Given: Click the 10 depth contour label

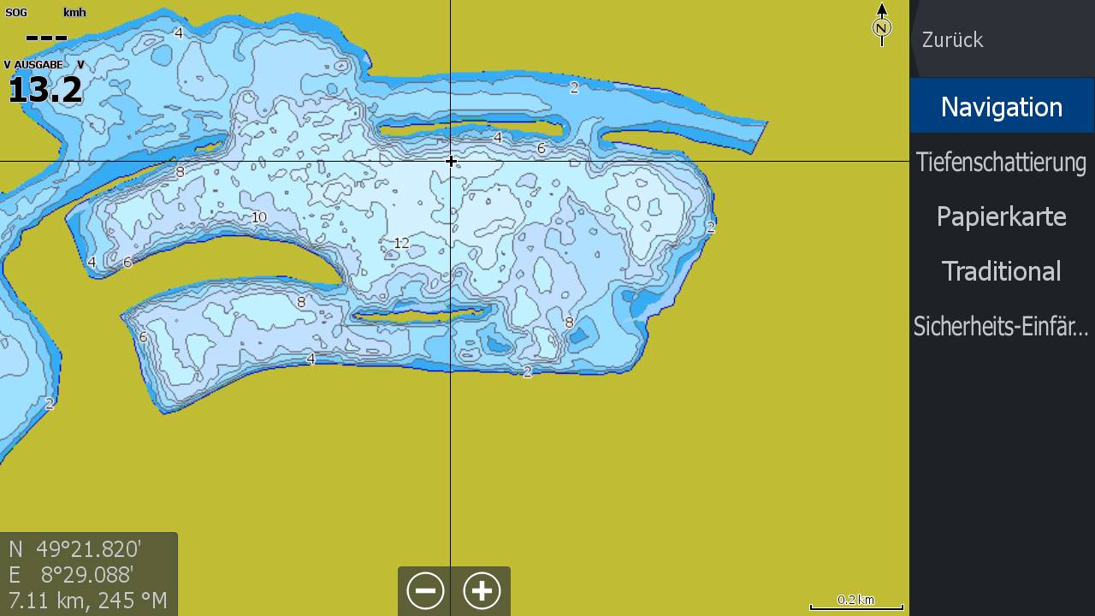Looking at the screenshot, I should tap(258, 217).
